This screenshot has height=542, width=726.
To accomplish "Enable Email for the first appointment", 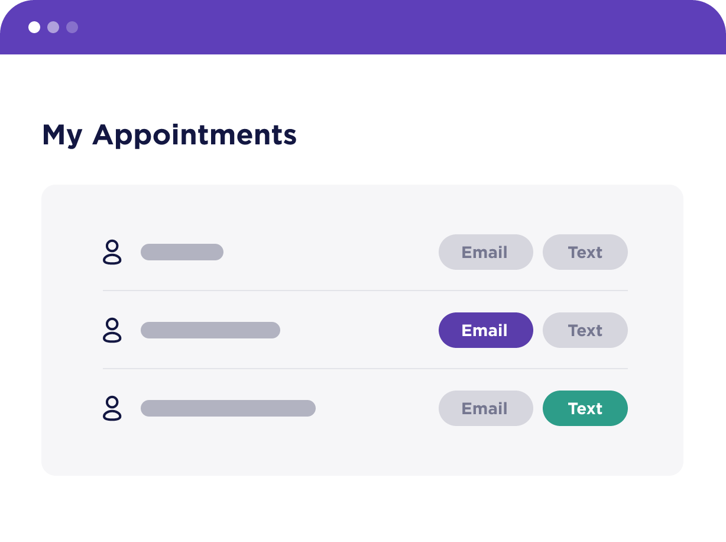I will pos(485,252).
